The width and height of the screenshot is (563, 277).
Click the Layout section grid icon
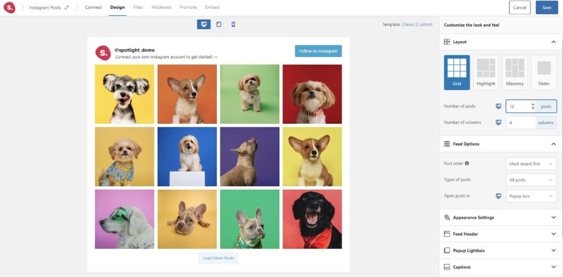pos(446,42)
